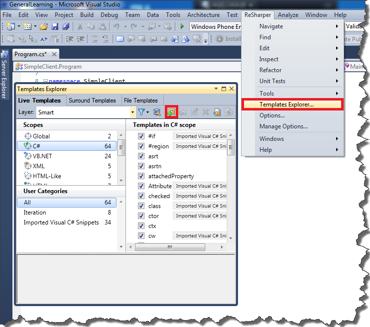
Task: Click the Save floppy disk icon
Action: 55,26
